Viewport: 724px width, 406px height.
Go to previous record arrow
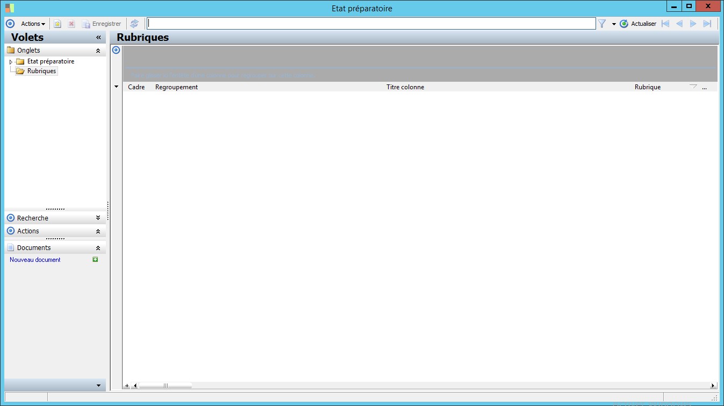(679, 24)
